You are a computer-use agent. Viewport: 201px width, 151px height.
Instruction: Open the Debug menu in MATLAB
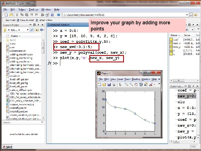[x=22, y=10]
